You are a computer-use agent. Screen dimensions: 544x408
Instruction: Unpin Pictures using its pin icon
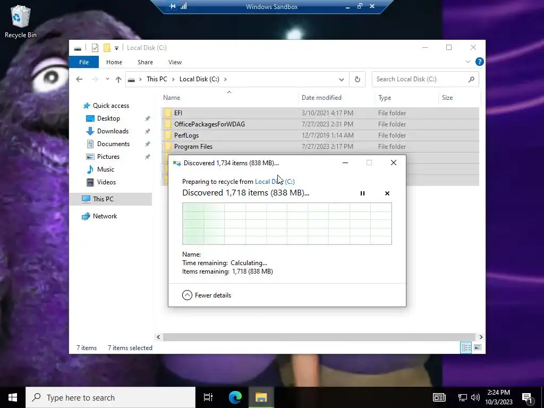tap(148, 157)
